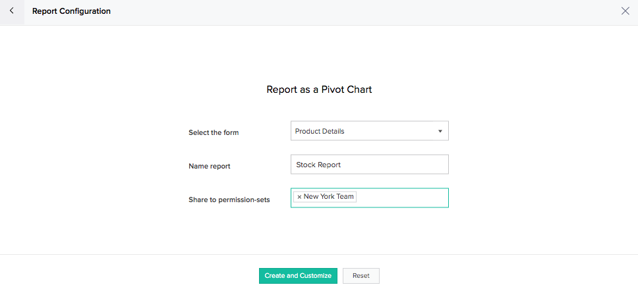This screenshot has width=638, height=293.
Task: Click the empty area of permission-sets field
Action: (402, 198)
